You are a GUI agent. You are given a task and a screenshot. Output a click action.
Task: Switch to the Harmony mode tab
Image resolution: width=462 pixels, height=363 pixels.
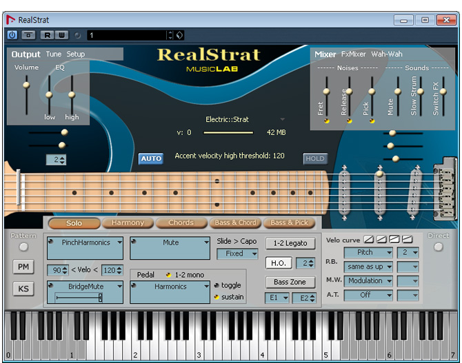(x=128, y=223)
